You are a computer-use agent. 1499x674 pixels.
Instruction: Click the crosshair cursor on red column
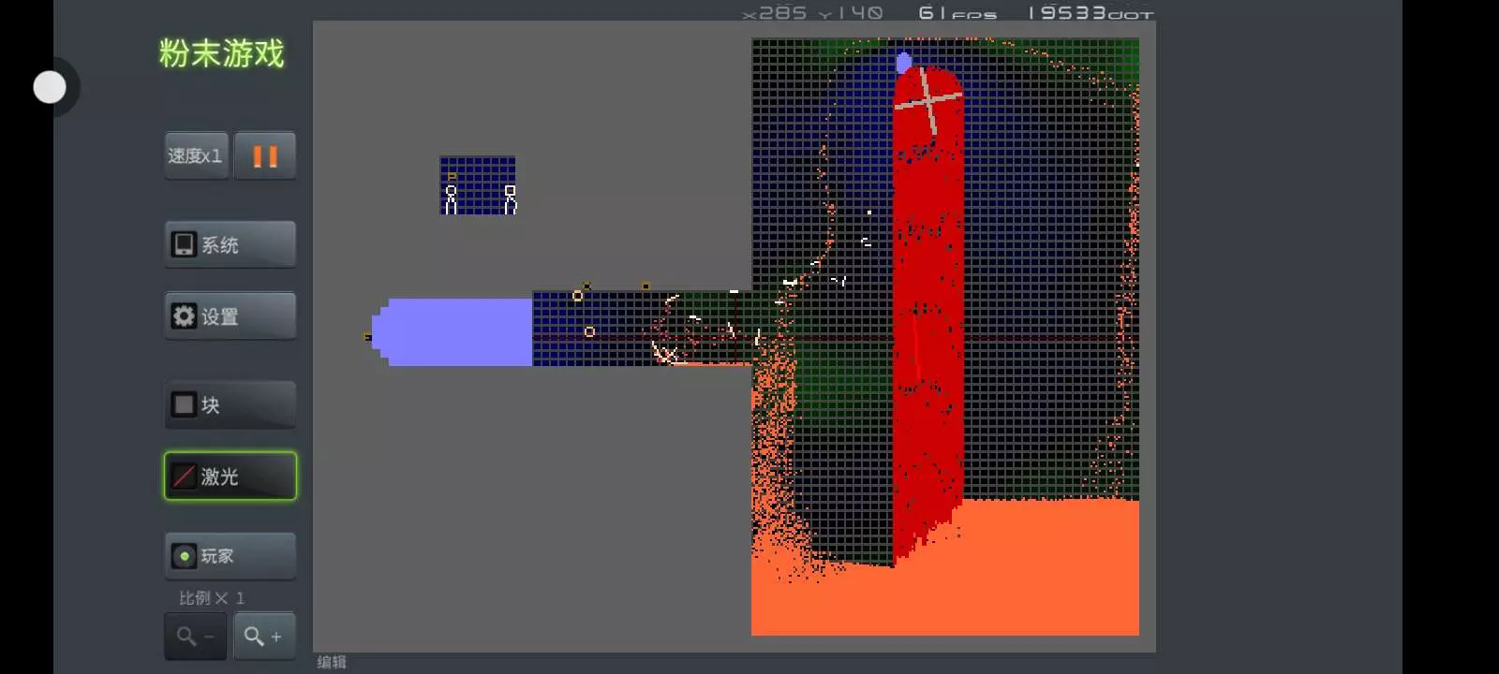tap(928, 98)
